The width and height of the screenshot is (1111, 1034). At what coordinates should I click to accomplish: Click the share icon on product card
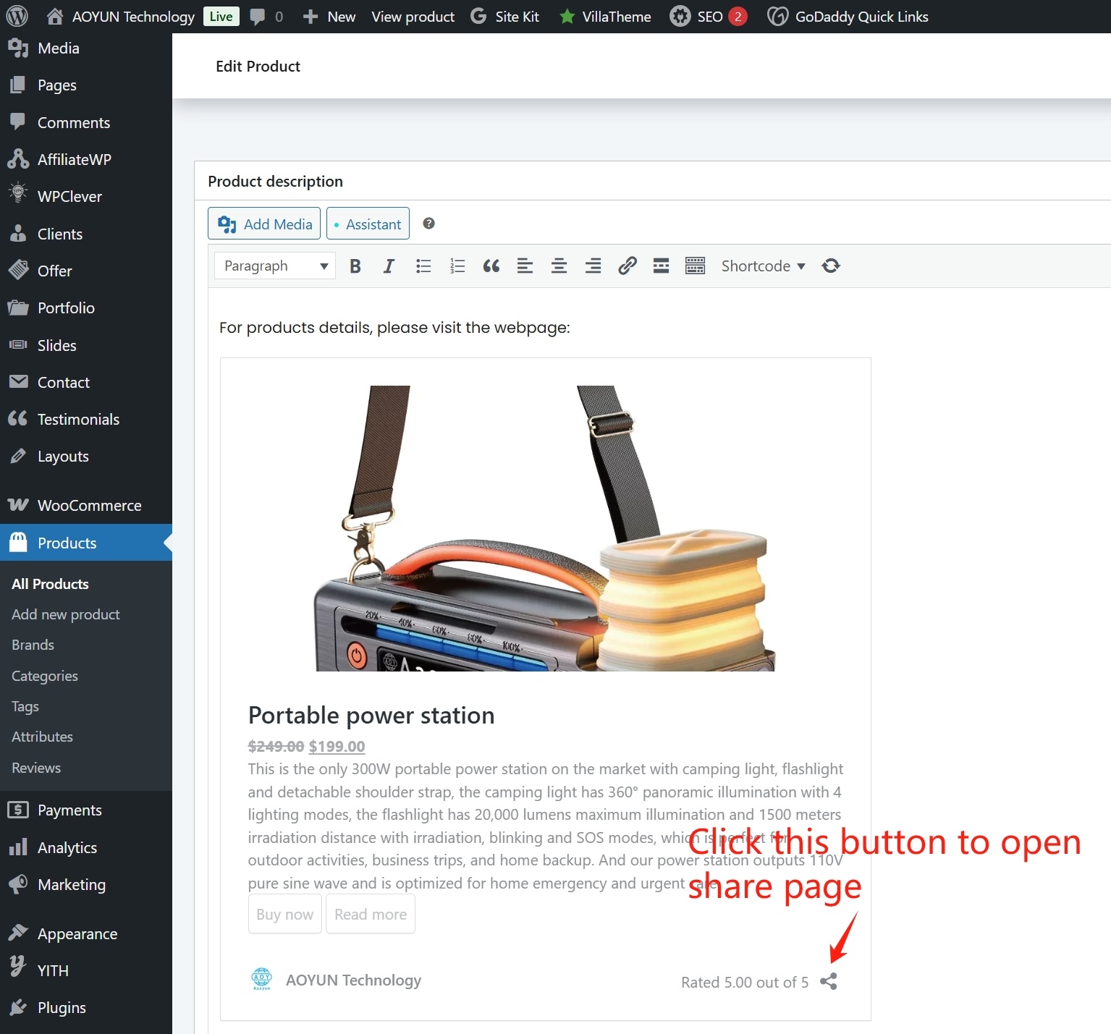click(x=829, y=982)
